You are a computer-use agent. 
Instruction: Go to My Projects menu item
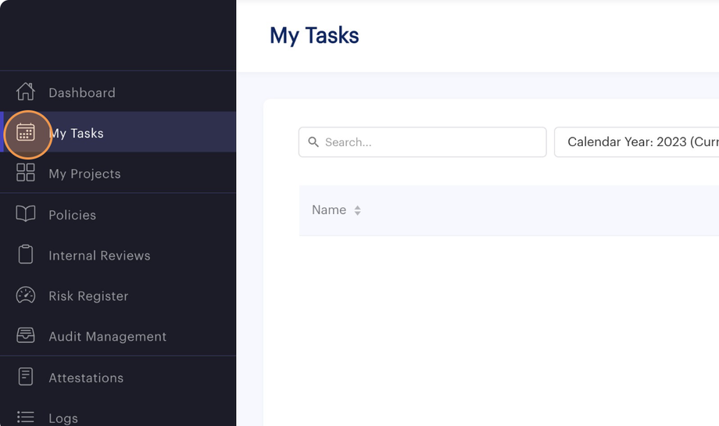click(x=84, y=174)
